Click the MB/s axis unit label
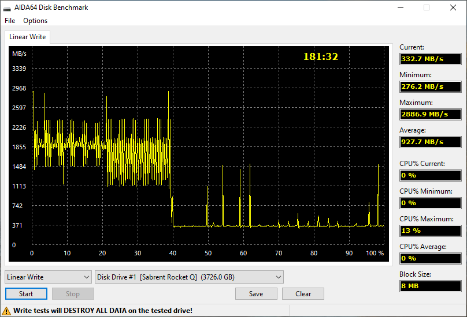The width and height of the screenshot is (467, 317). point(19,54)
